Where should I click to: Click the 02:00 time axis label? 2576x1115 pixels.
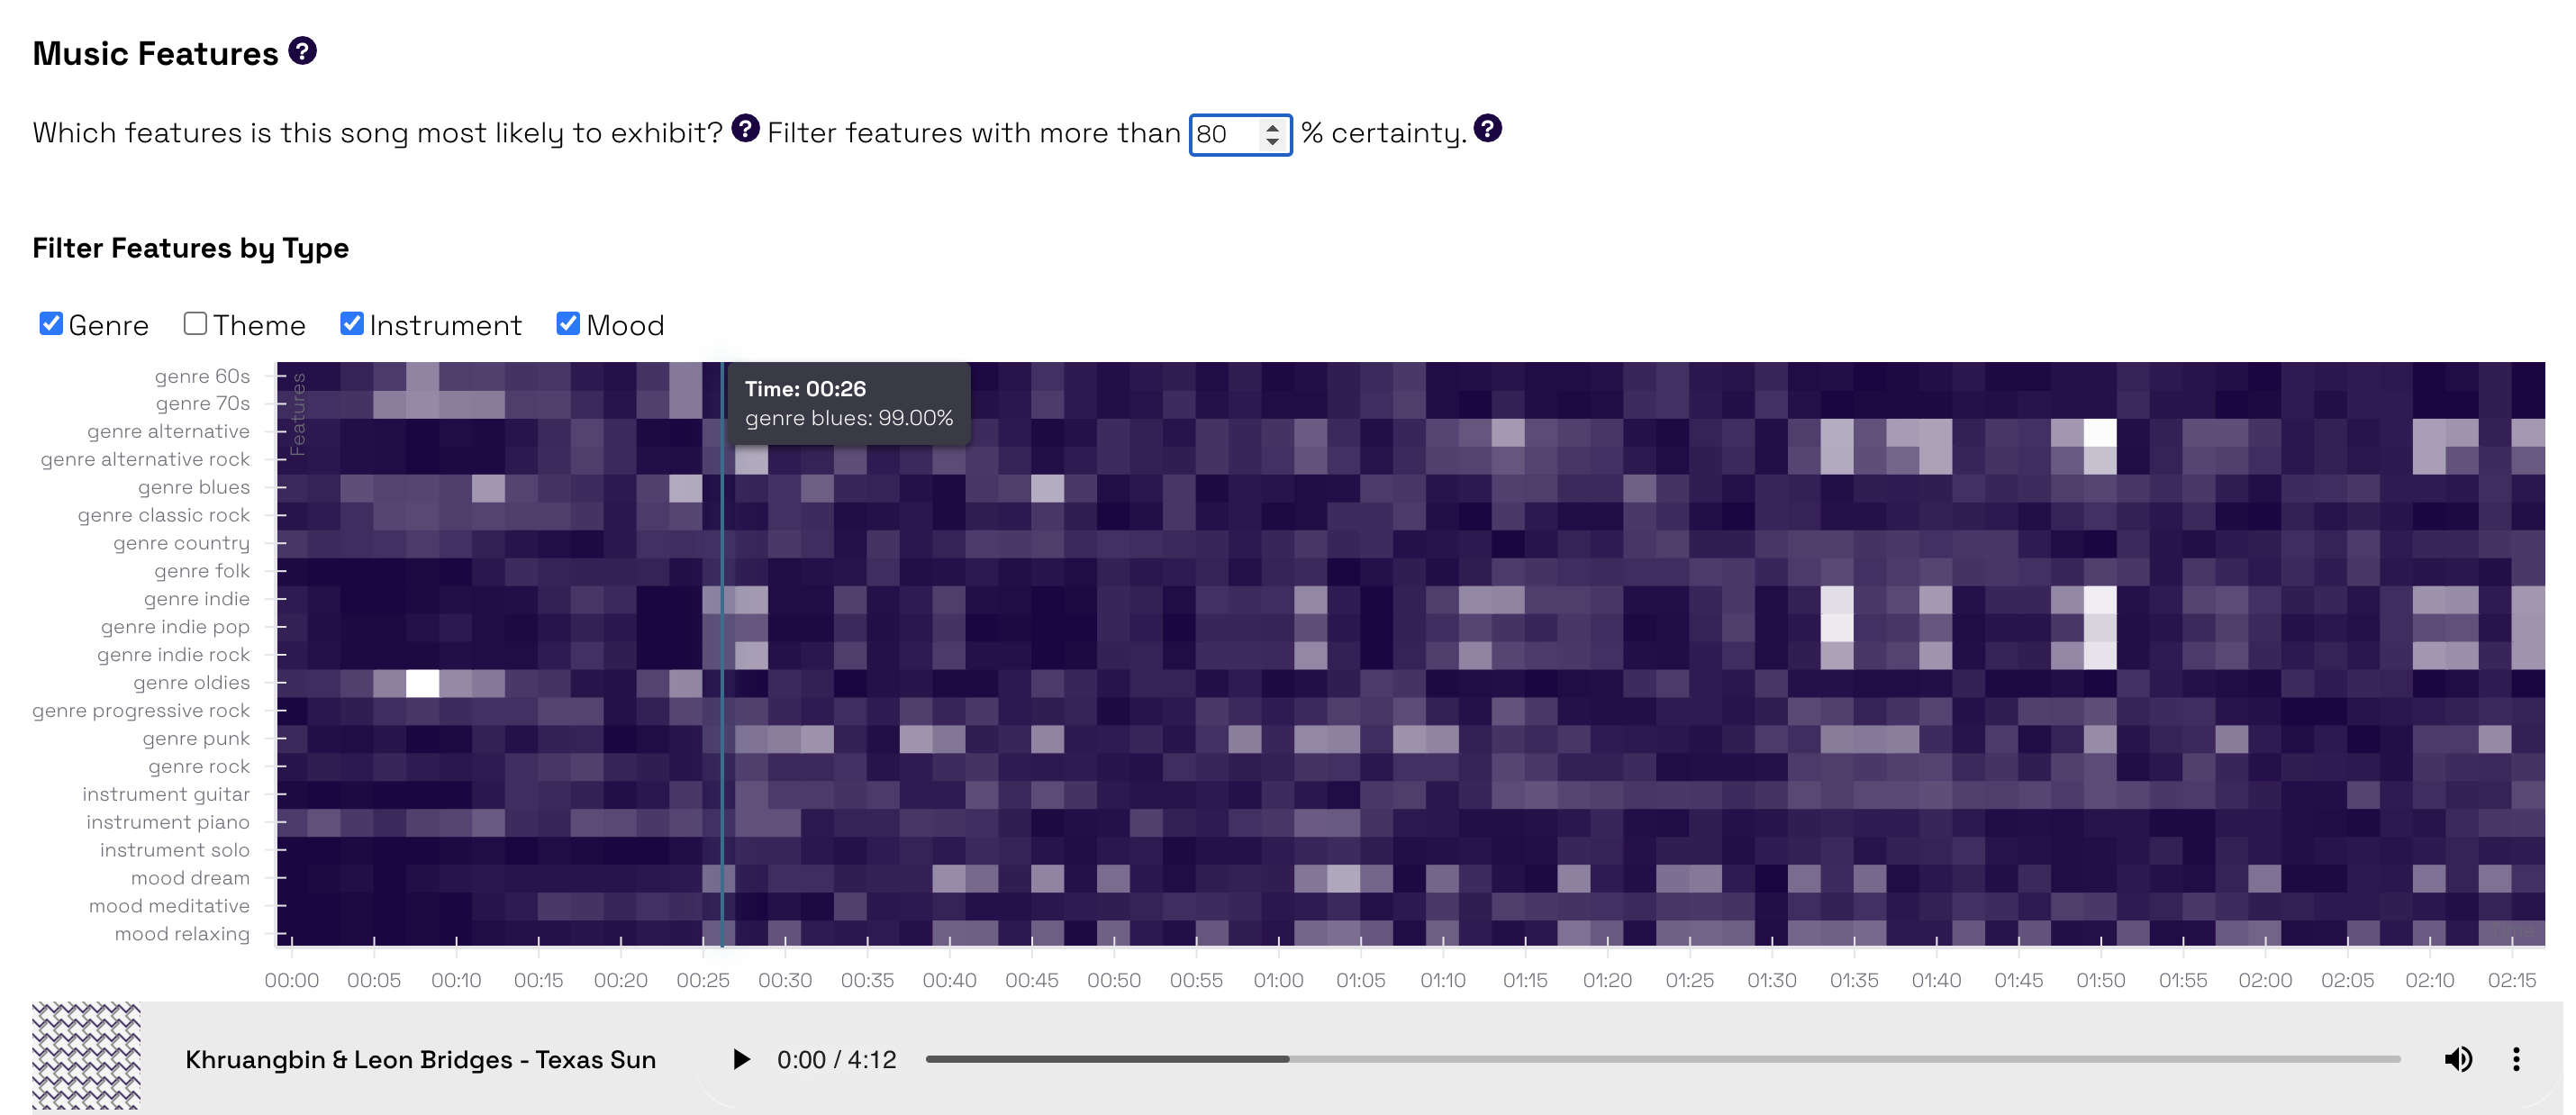[2265, 980]
